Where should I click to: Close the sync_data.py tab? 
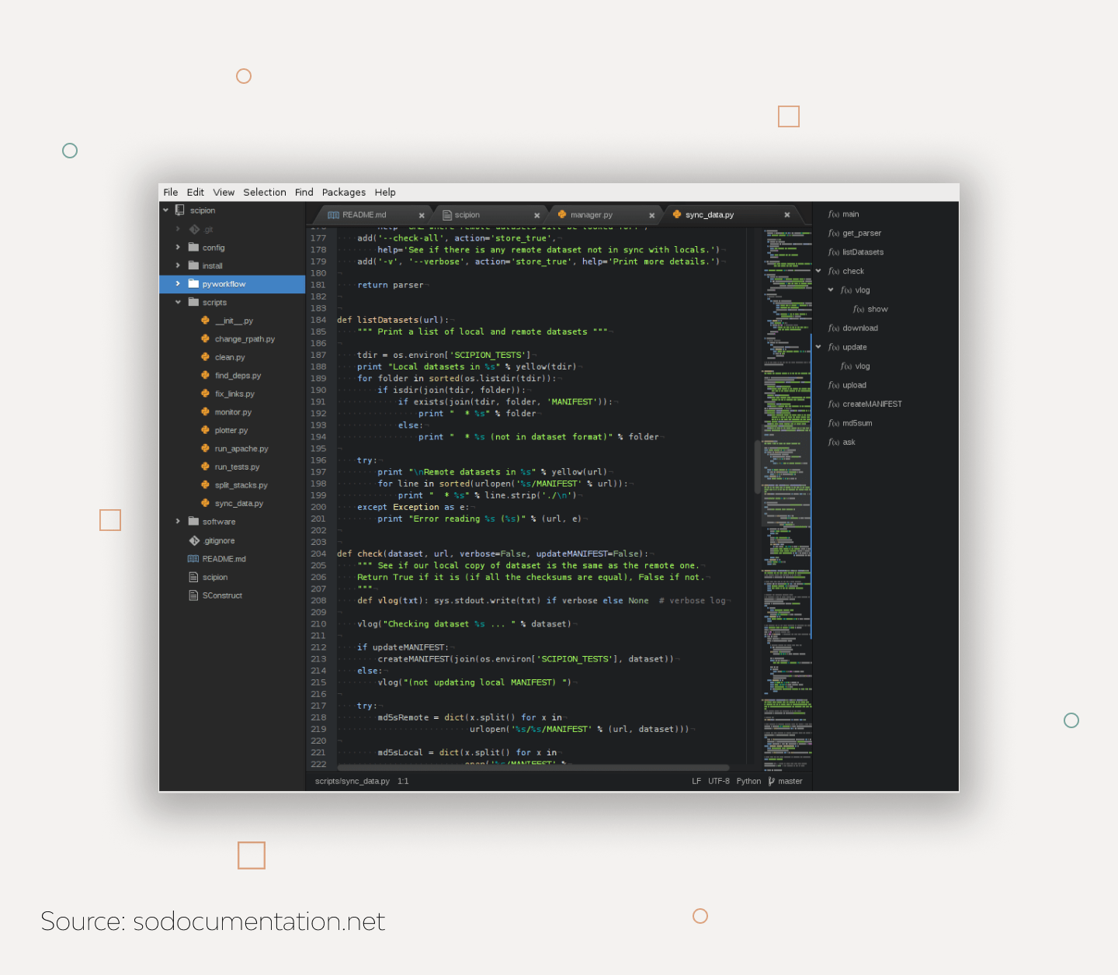click(x=786, y=215)
